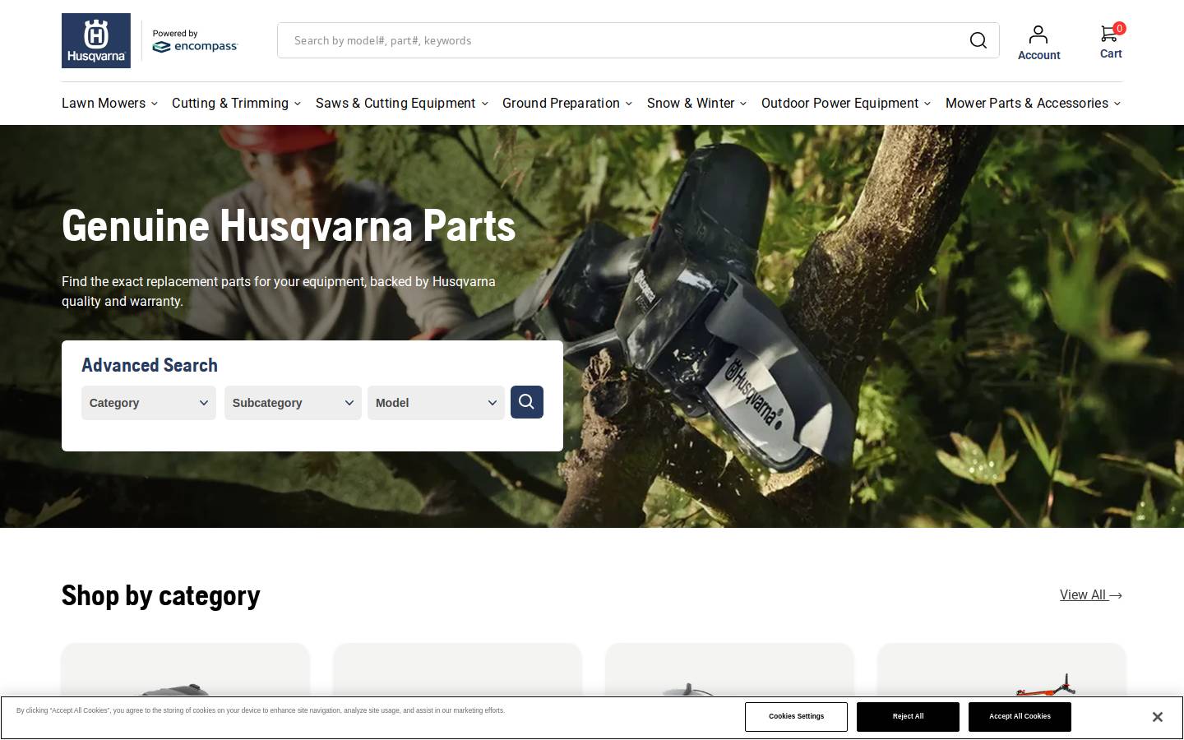Click the Husqvarna logo
The height and width of the screenshot is (740, 1184).
pyautogui.click(x=96, y=40)
